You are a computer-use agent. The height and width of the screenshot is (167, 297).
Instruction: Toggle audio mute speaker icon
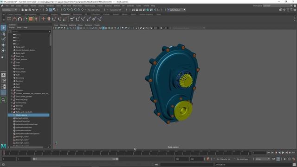(x=284, y=159)
